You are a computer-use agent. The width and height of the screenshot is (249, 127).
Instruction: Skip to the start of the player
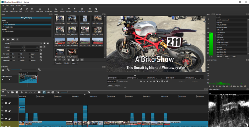pyautogui.click(x=141, y=81)
